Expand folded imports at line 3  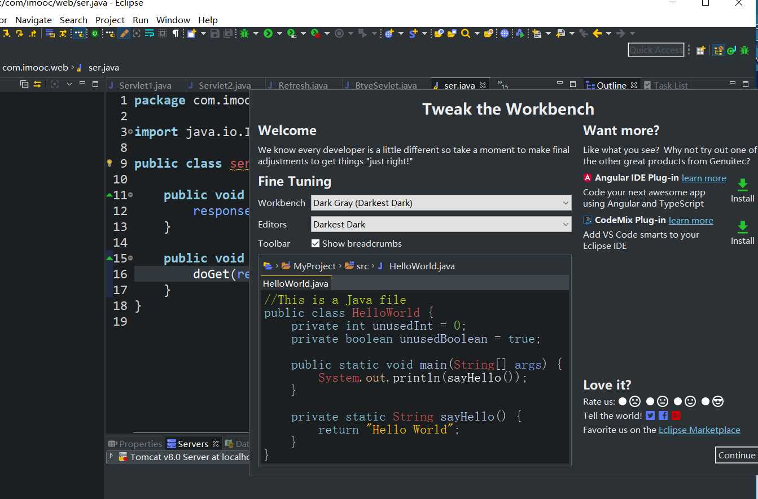click(130, 132)
